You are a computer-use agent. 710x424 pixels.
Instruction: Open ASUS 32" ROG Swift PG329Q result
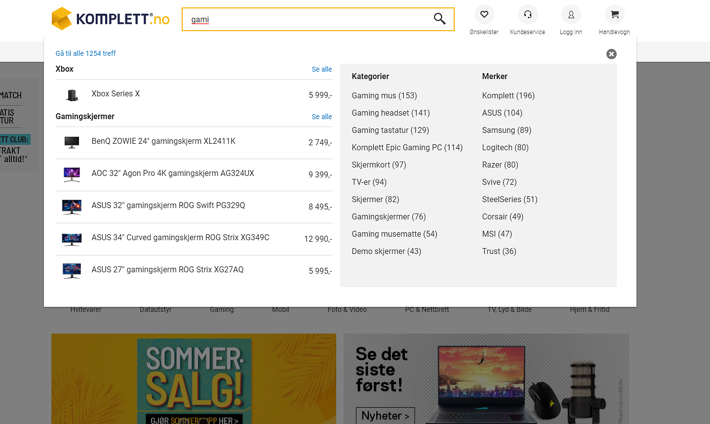[x=168, y=205]
